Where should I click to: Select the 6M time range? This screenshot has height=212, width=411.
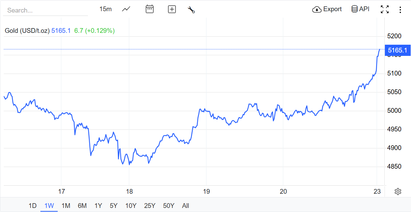click(x=82, y=206)
